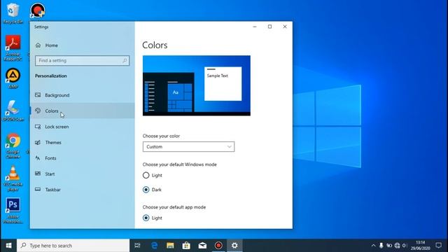Minimize the Settings window
This screenshot has width=448, height=252.
pos(255,27)
